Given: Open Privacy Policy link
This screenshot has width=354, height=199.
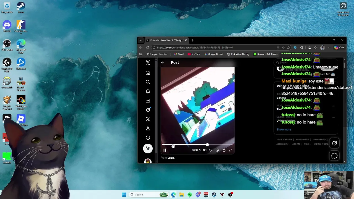Looking at the screenshot, I should 302,140.
